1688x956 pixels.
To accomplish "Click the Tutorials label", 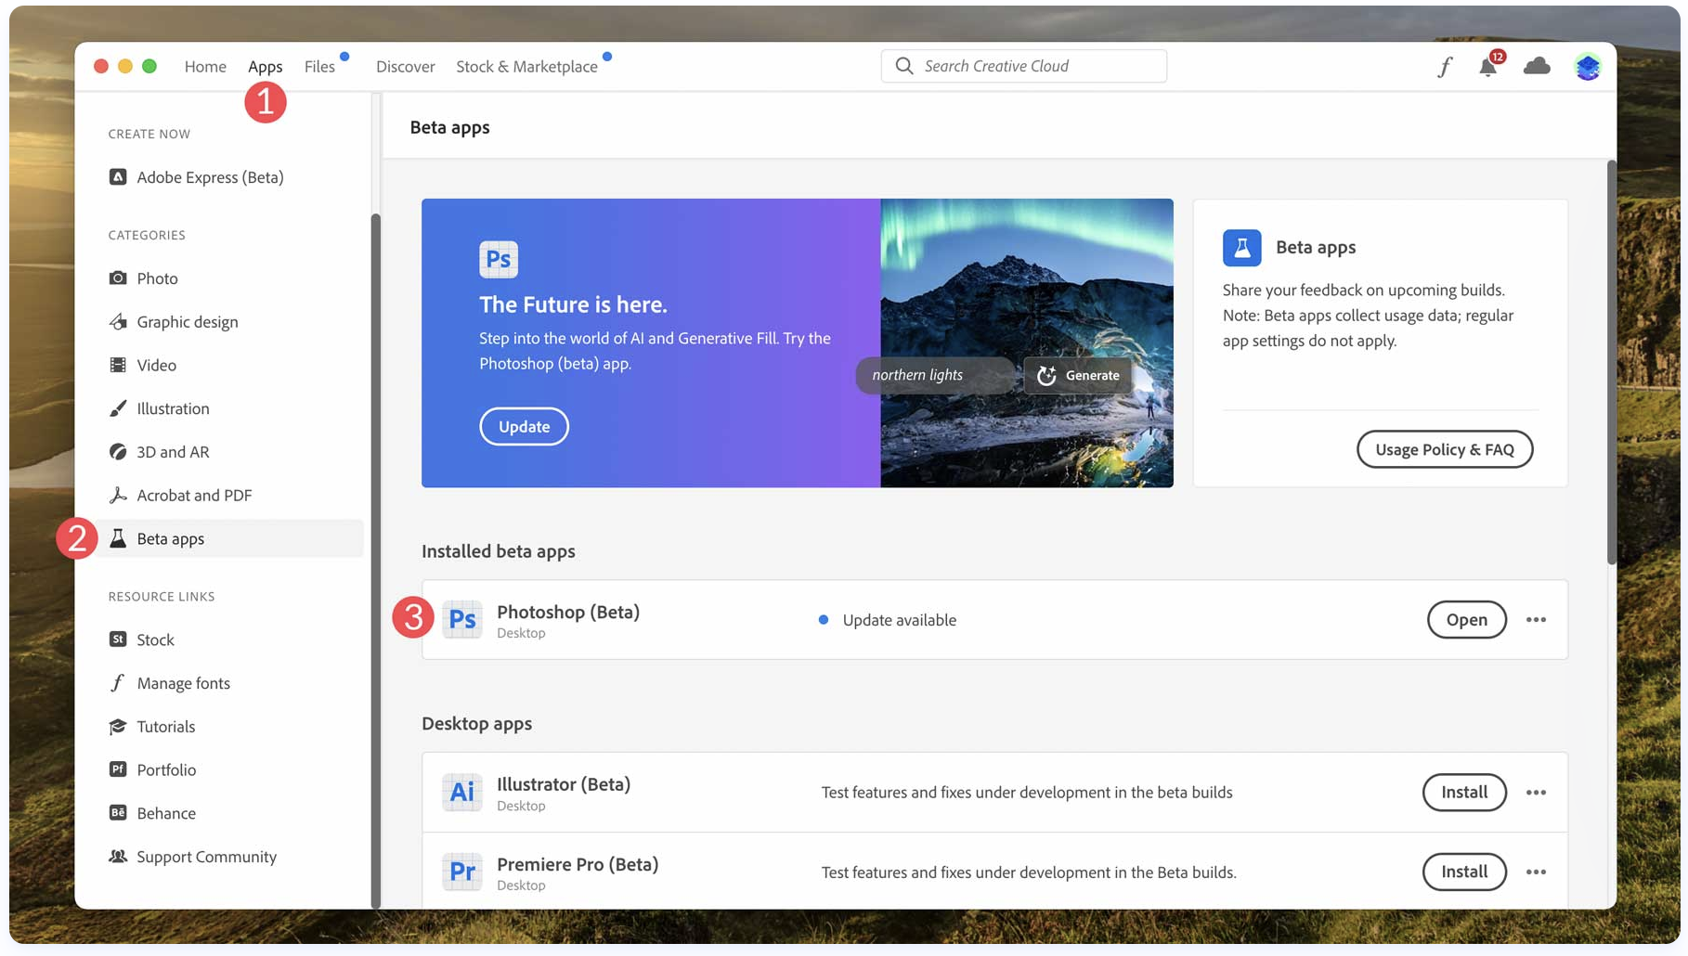I will coord(165,726).
